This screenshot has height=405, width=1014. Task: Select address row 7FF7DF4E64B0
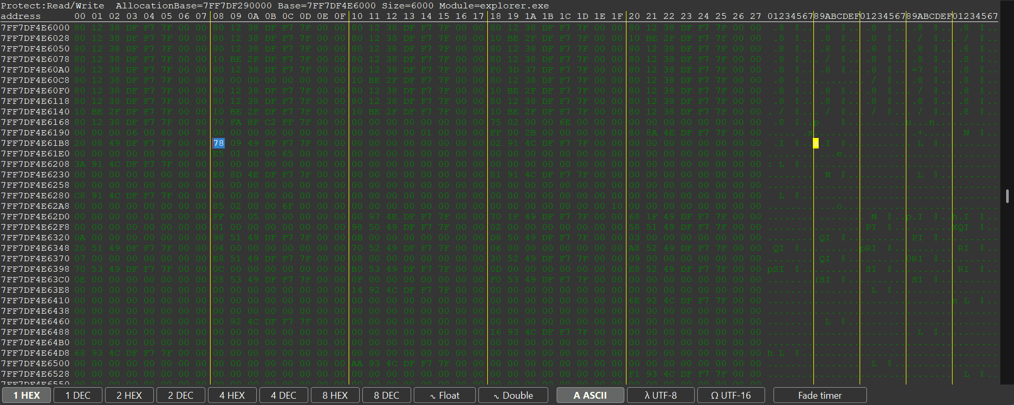[35, 342]
